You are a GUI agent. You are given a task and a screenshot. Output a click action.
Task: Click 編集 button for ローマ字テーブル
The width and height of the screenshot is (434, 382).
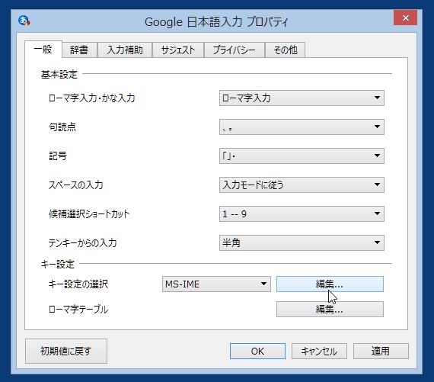330,309
